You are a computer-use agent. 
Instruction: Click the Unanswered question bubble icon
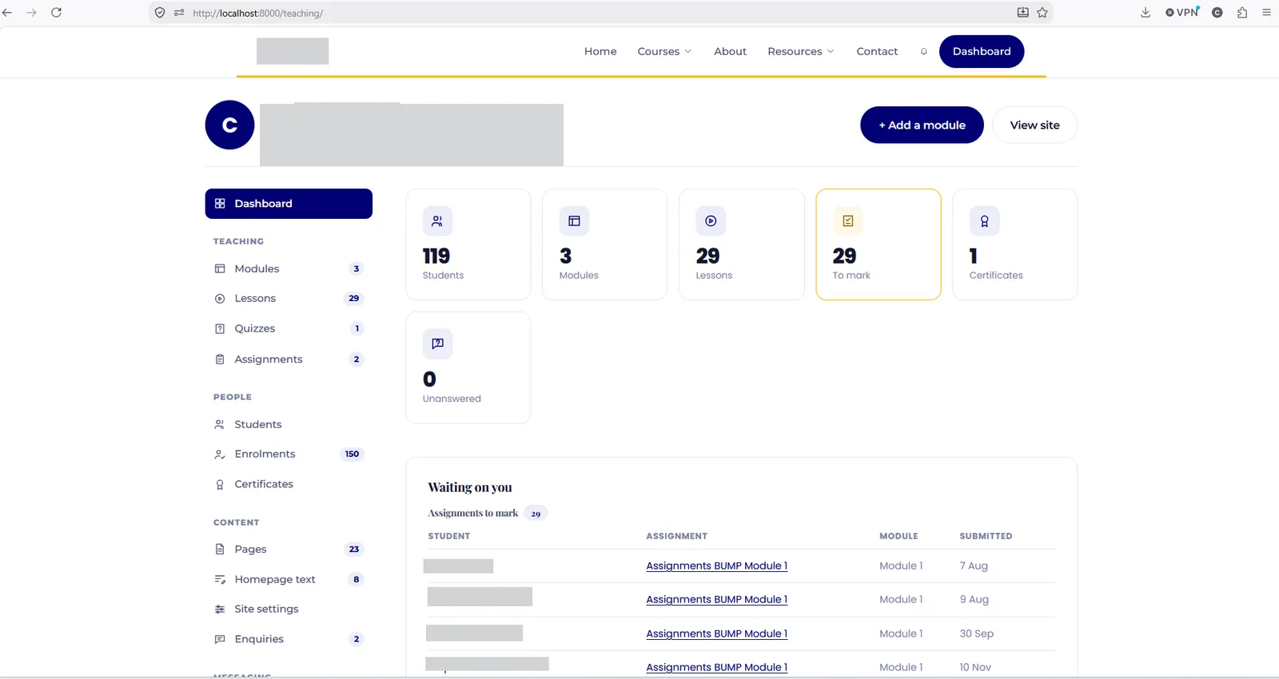point(437,344)
